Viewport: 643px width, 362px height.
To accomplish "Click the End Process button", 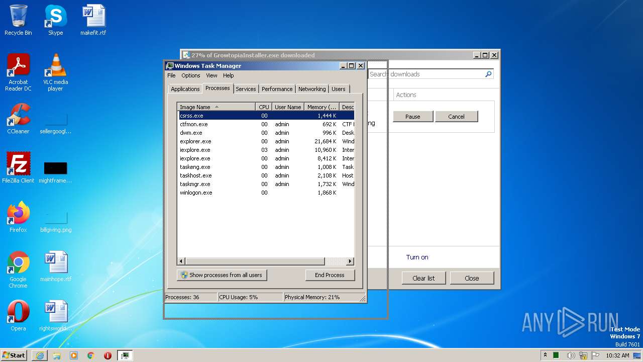I will coord(330,275).
